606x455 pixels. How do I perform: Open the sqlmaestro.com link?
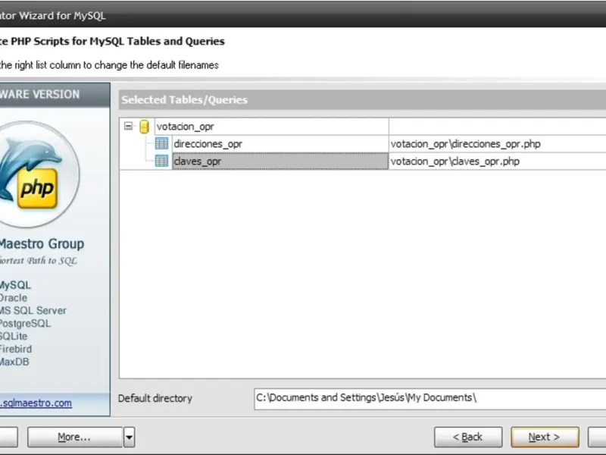pos(36,403)
